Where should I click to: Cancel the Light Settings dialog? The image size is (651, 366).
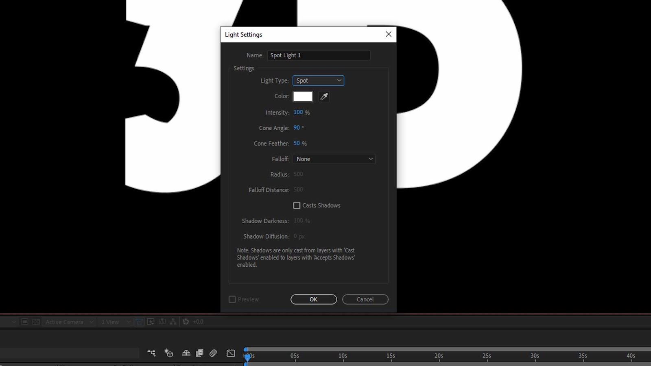pos(365,299)
